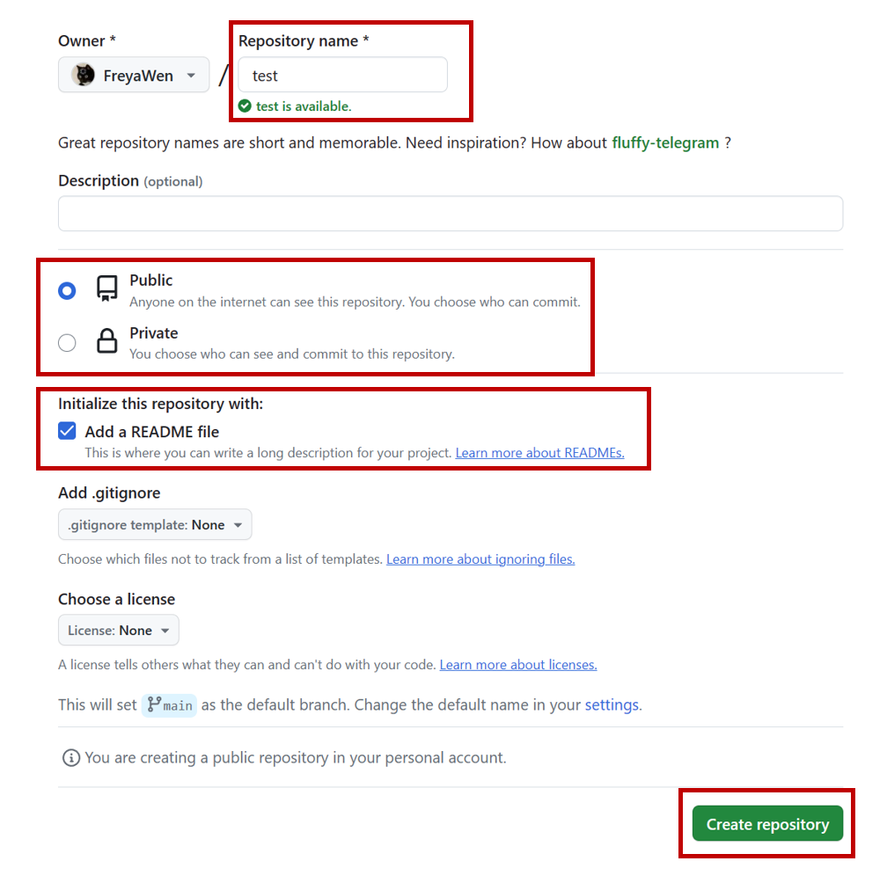Use the fluffy-telegram name suggestion
Viewport: 887px width, 883px height.
coord(665,142)
